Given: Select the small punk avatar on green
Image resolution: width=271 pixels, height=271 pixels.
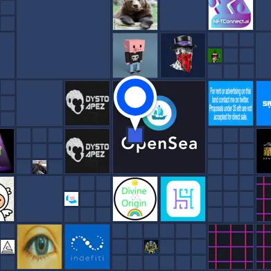Looking at the screenshot, I should click(215, 55).
